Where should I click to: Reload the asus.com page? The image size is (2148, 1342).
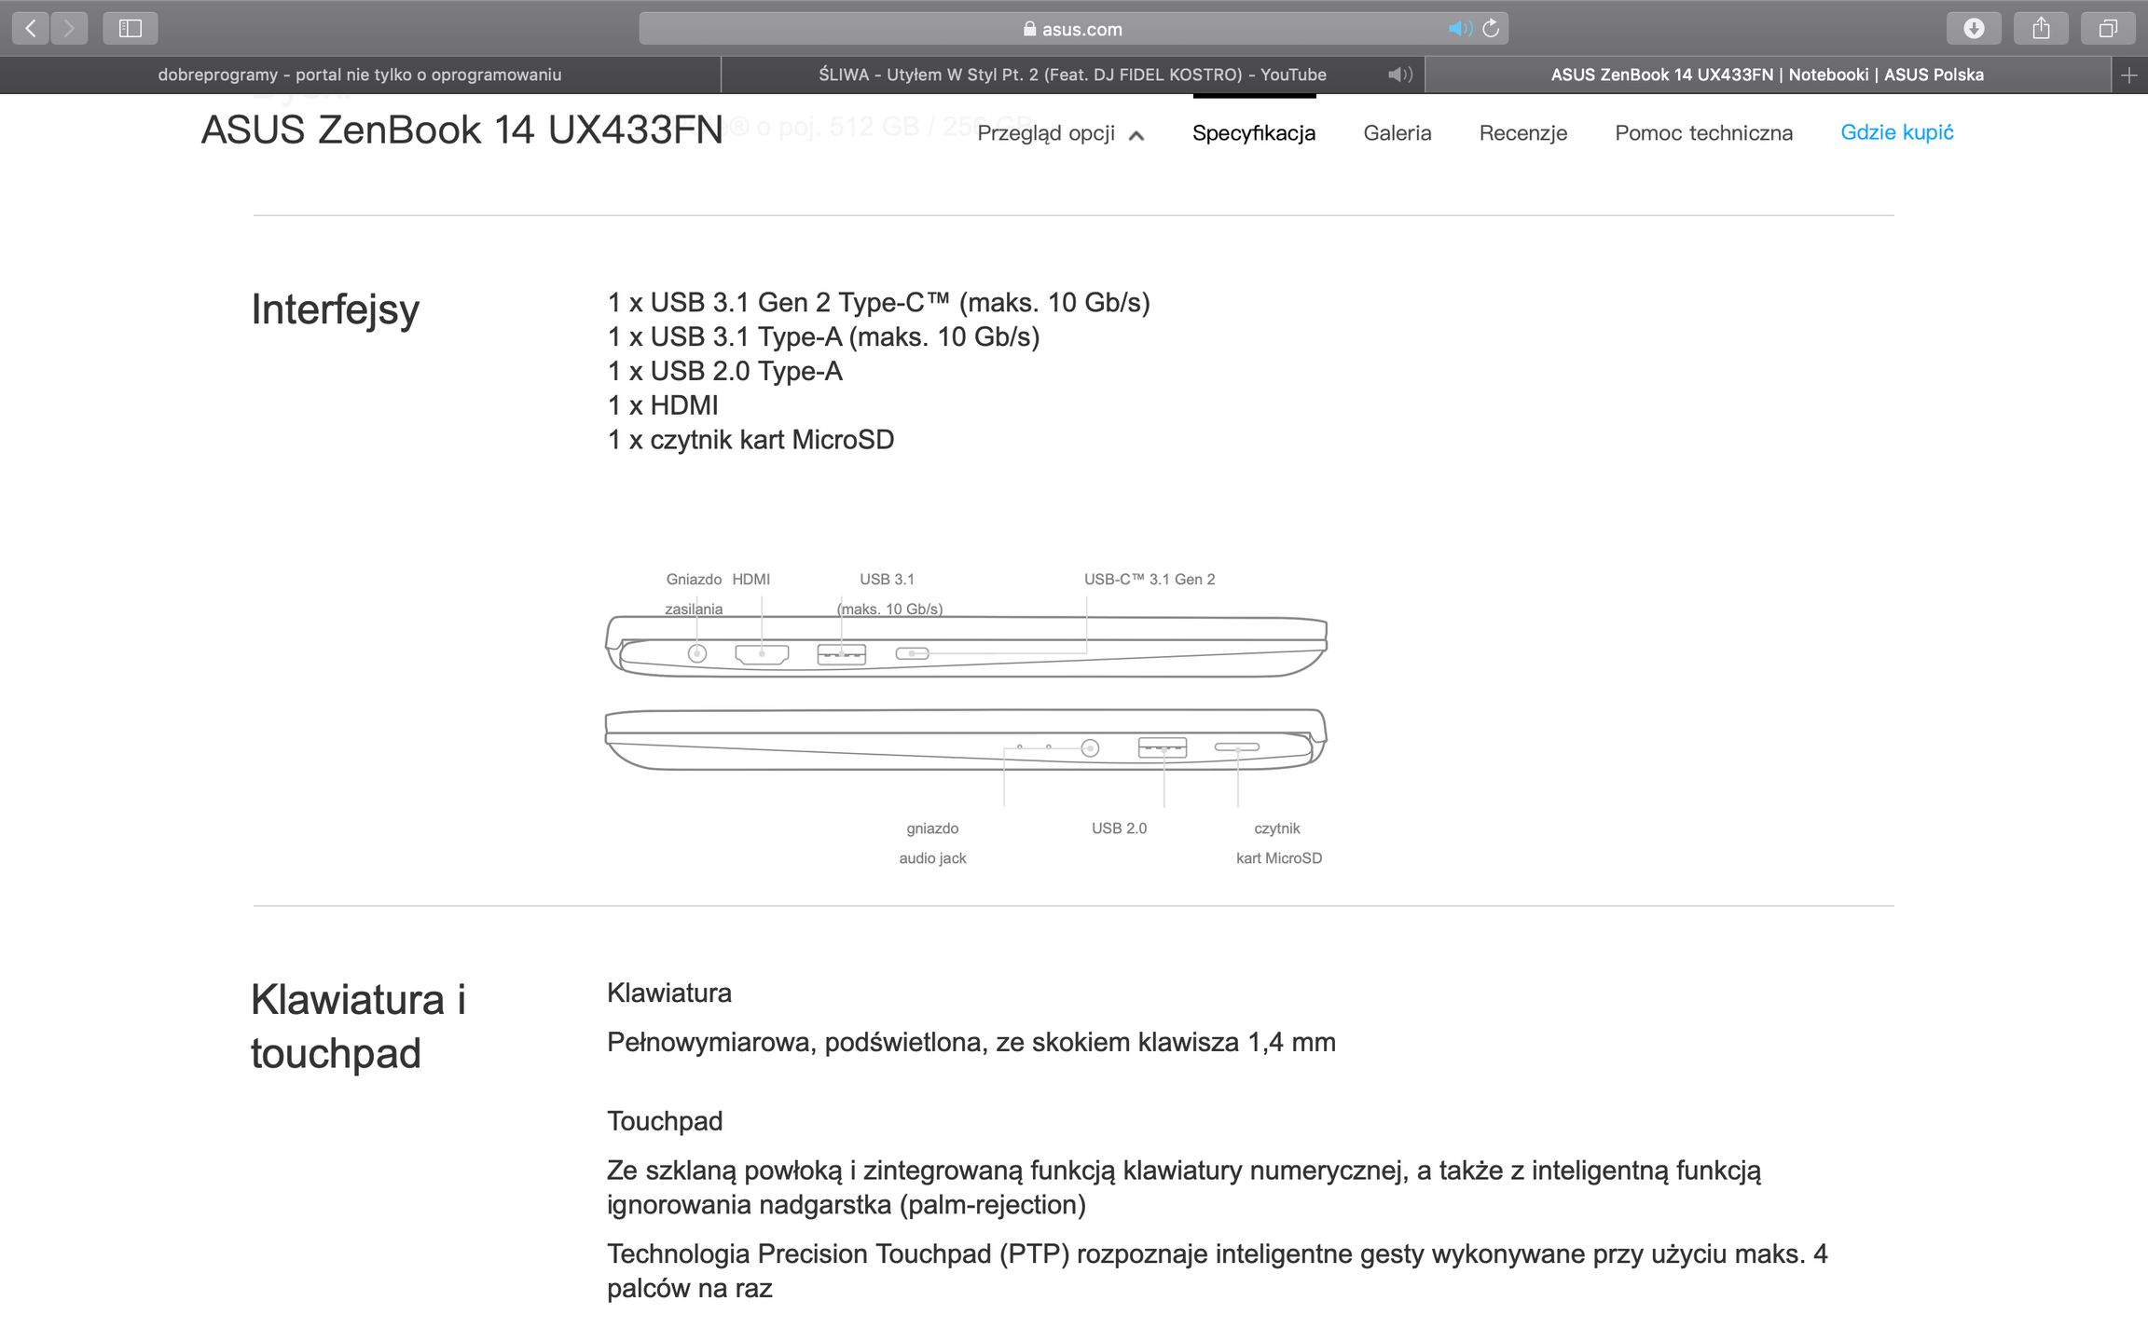click(x=1491, y=29)
